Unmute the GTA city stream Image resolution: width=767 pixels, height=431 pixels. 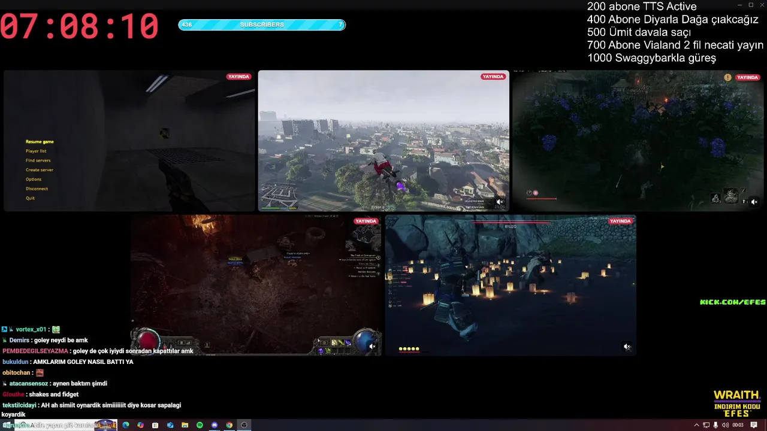[500, 202]
